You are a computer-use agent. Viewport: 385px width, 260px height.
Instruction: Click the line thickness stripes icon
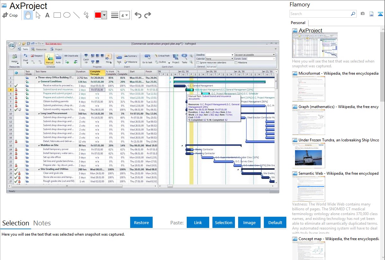coord(114,15)
